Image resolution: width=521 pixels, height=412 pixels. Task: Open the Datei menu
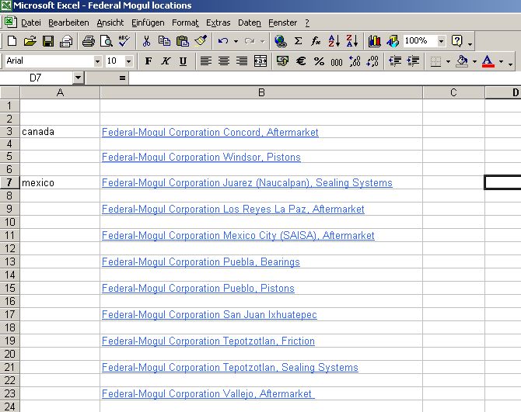click(31, 23)
